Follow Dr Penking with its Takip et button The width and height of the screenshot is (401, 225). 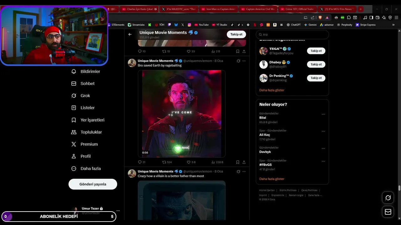click(316, 78)
